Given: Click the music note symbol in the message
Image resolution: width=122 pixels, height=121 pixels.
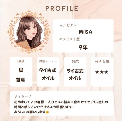Looking at the screenshot, I should 32,102.
